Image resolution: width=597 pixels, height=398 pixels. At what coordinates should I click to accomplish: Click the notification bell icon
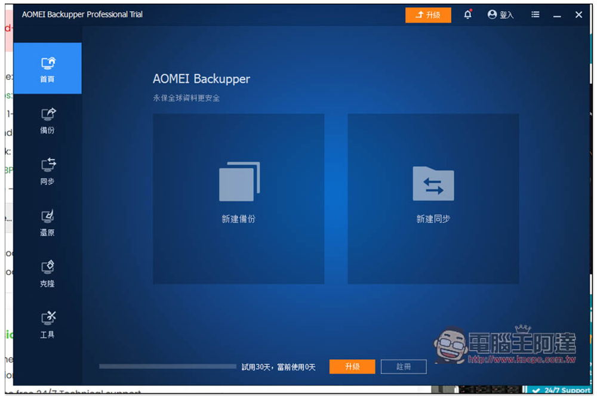(467, 15)
